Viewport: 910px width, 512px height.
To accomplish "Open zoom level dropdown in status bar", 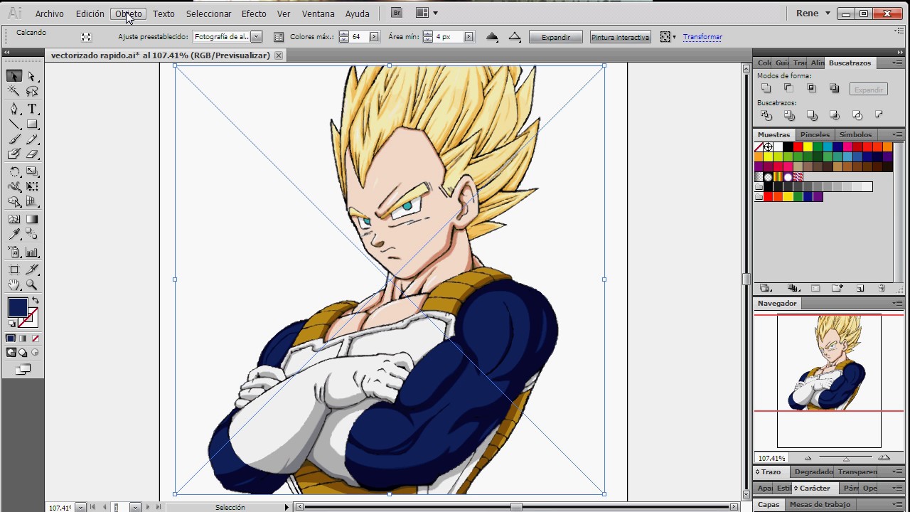I will click(80, 508).
